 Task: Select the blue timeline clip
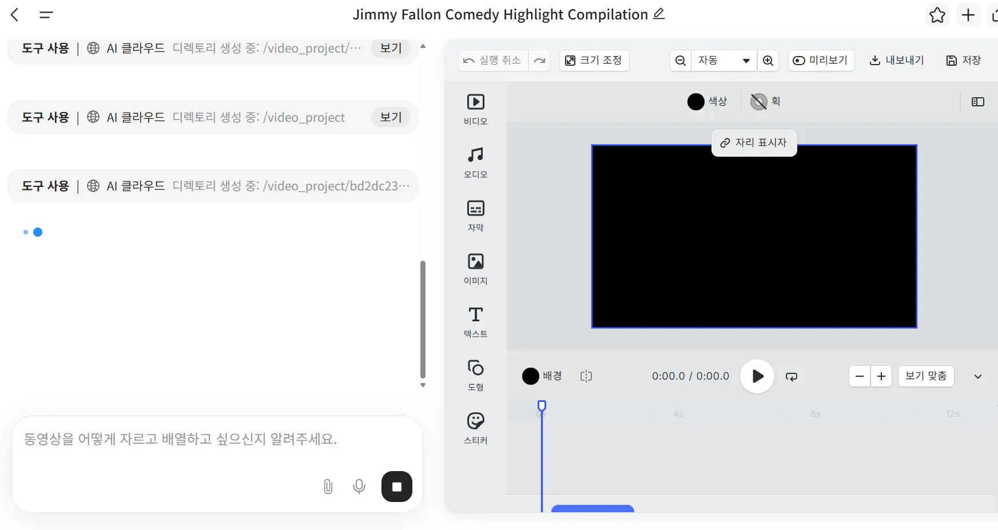pos(593,508)
